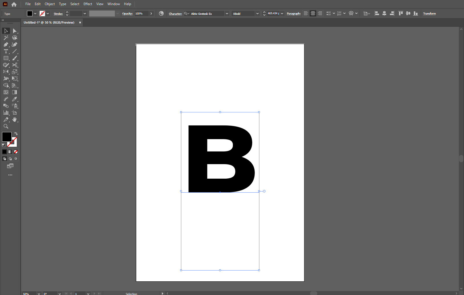Select the Scale tool
This screenshot has width=464, height=295.
pyautogui.click(x=15, y=72)
